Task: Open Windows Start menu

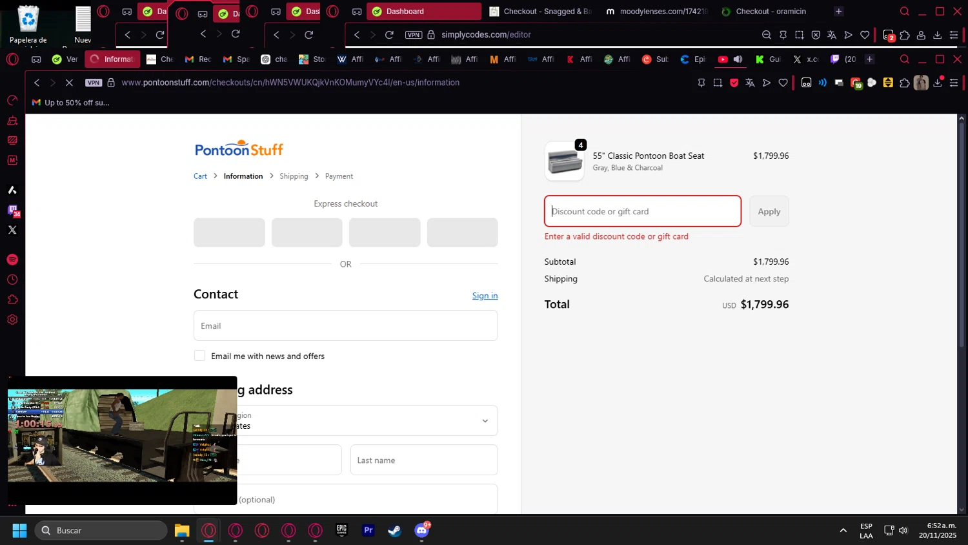Action: tap(19, 530)
